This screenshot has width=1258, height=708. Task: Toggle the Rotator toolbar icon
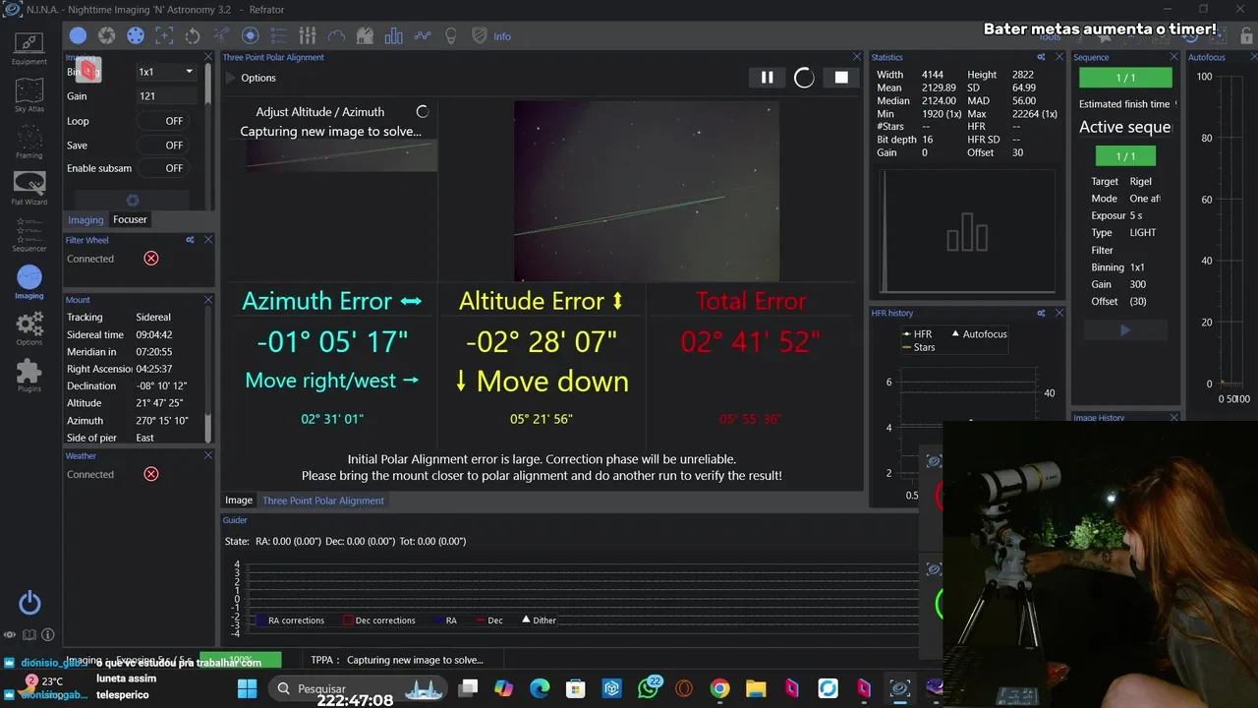pyautogui.click(x=193, y=36)
